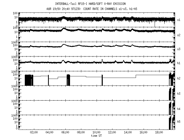Select the 16:00 time axis tick label
The width and height of the screenshot is (184, 140).
click(x=143, y=132)
